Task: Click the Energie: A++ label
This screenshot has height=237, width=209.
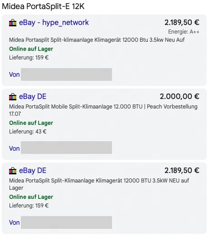Action: pos(184,32)
